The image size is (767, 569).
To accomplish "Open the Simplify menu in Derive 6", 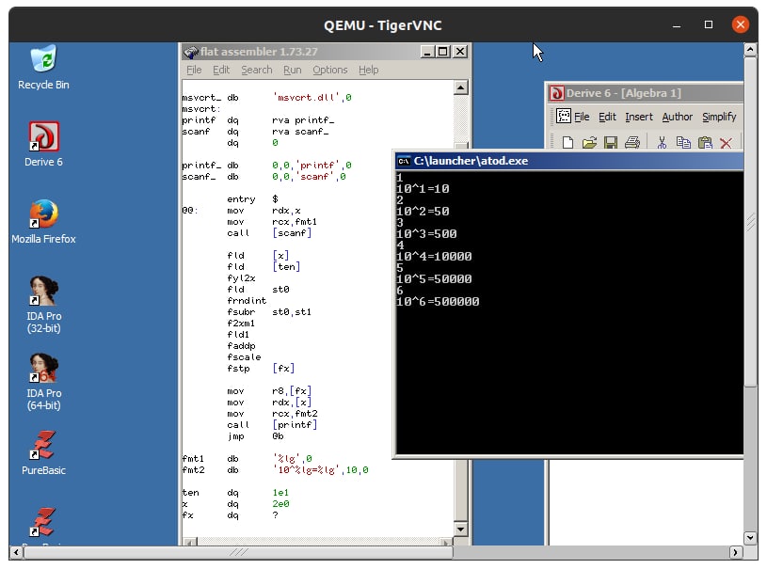I will tap(719, 117).
